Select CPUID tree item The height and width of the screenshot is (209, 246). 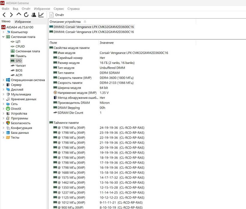(x=20, y=46)
